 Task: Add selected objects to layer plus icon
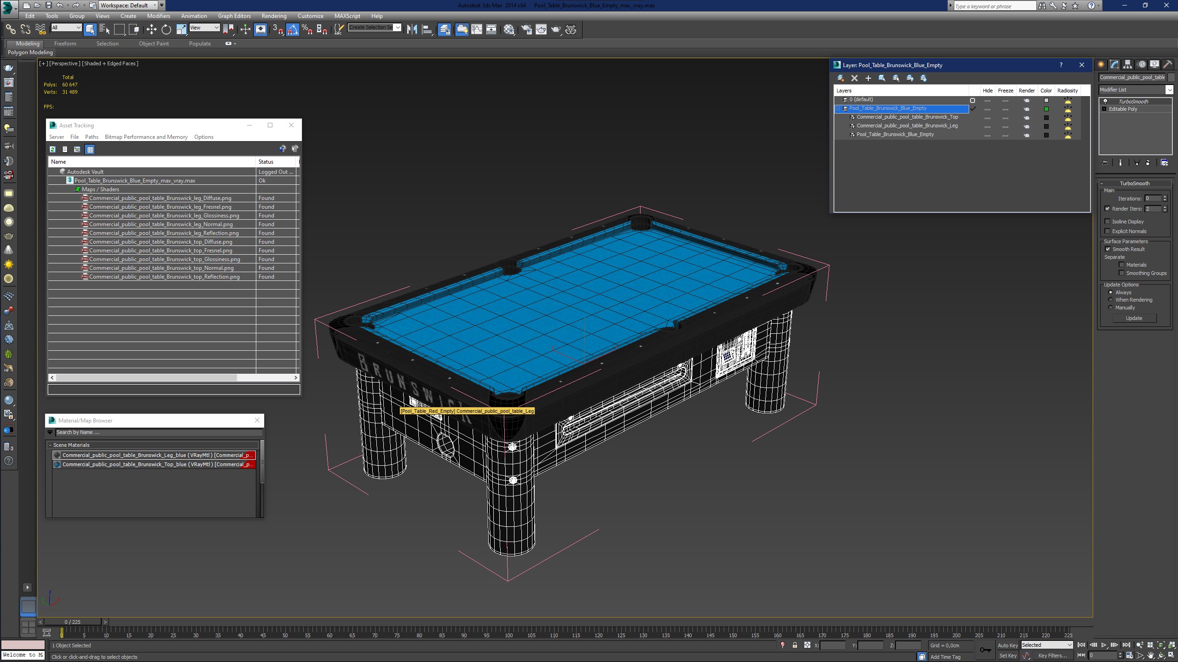(868, 78)
